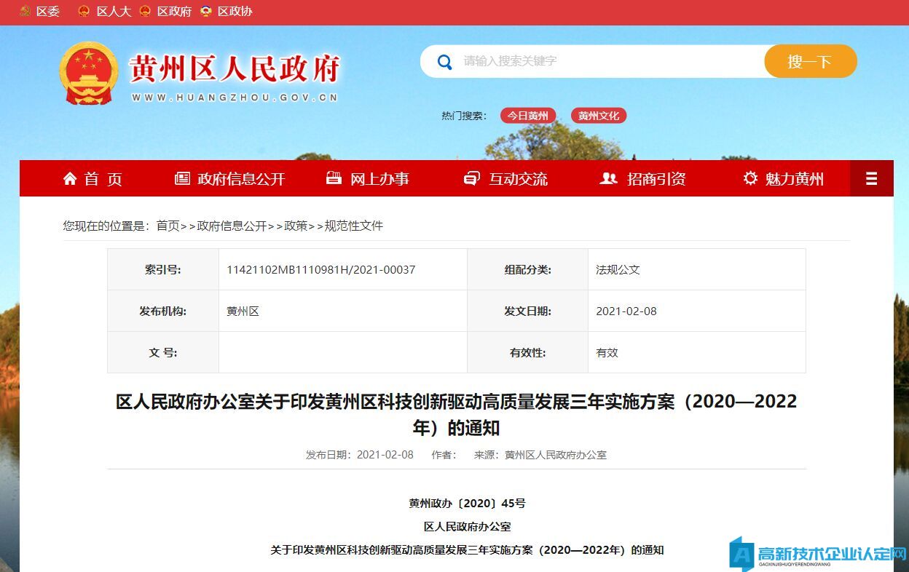Open the 政府信息公开 navigation menu

(x=241, y=179)
